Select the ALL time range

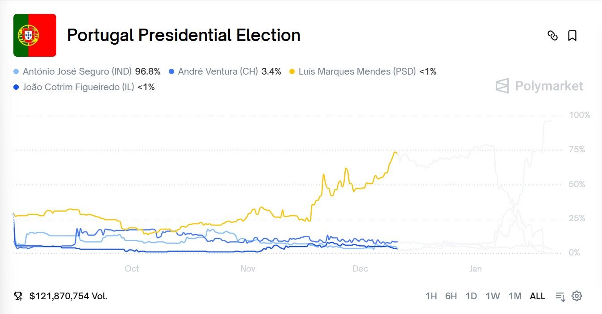(537, 296)
